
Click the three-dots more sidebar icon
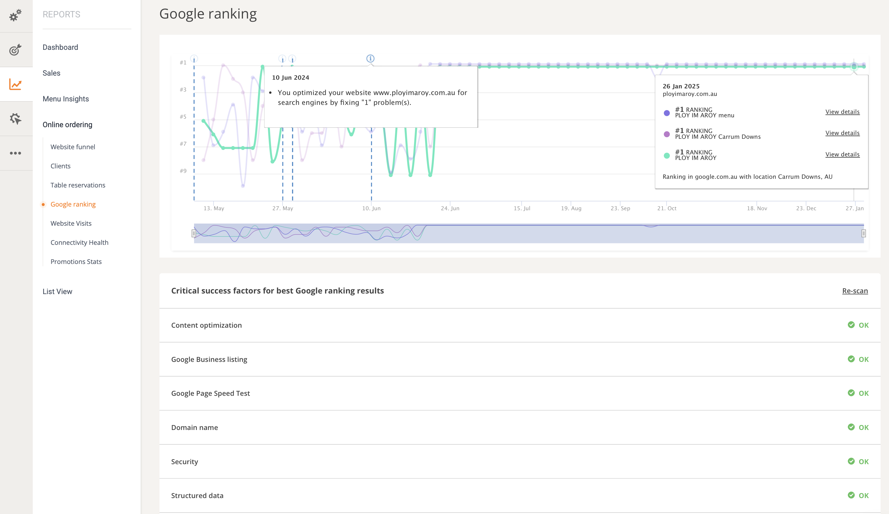(x=15, y=153)
